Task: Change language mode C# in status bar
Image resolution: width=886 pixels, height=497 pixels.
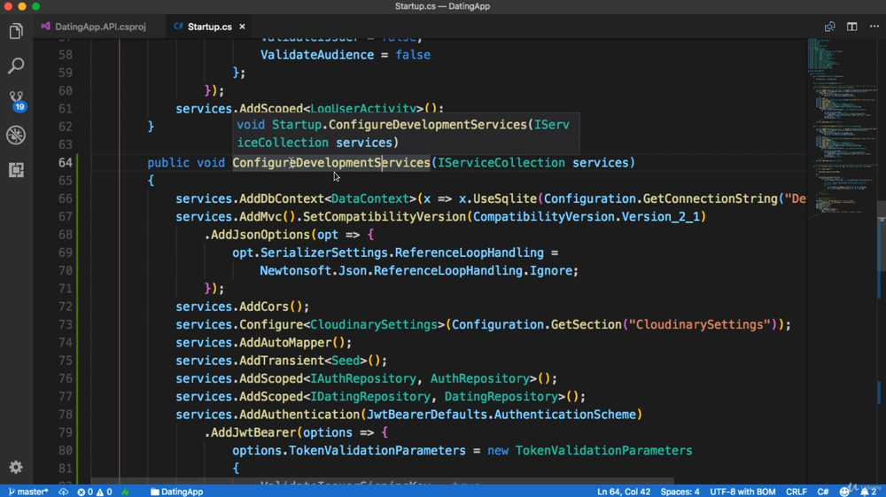Action: tap(823, 492)
